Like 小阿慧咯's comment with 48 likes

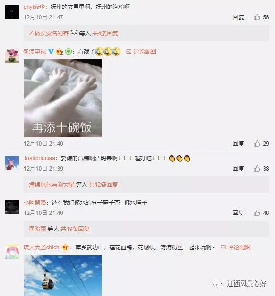(x=257, y=213)
